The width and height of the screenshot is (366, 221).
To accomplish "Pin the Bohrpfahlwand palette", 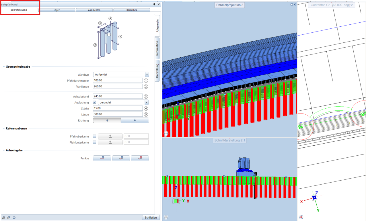I will [x=154, y=4].
